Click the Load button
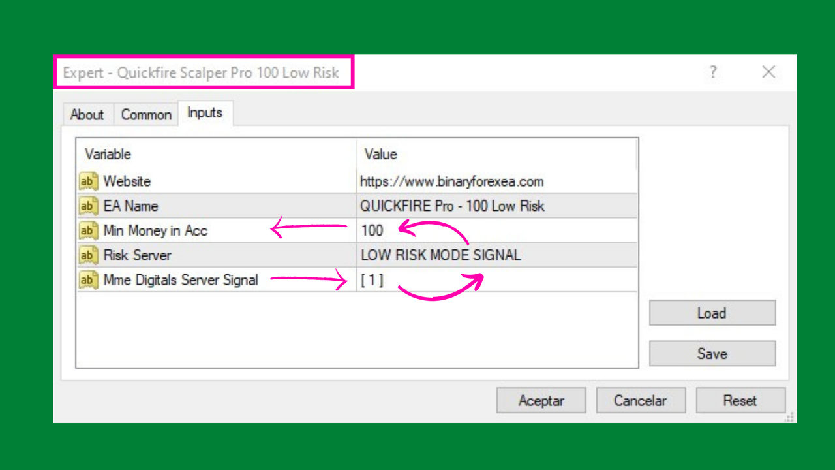The image size is (835, 470). [712, 313]
